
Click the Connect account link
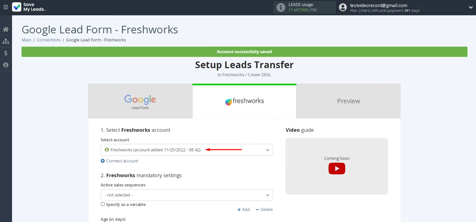(122, 161)
